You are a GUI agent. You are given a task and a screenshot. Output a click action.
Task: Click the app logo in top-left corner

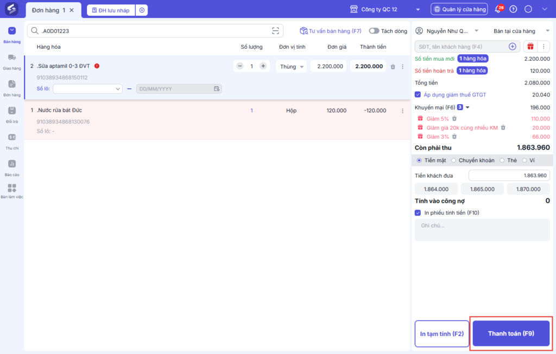click(11, 9)
